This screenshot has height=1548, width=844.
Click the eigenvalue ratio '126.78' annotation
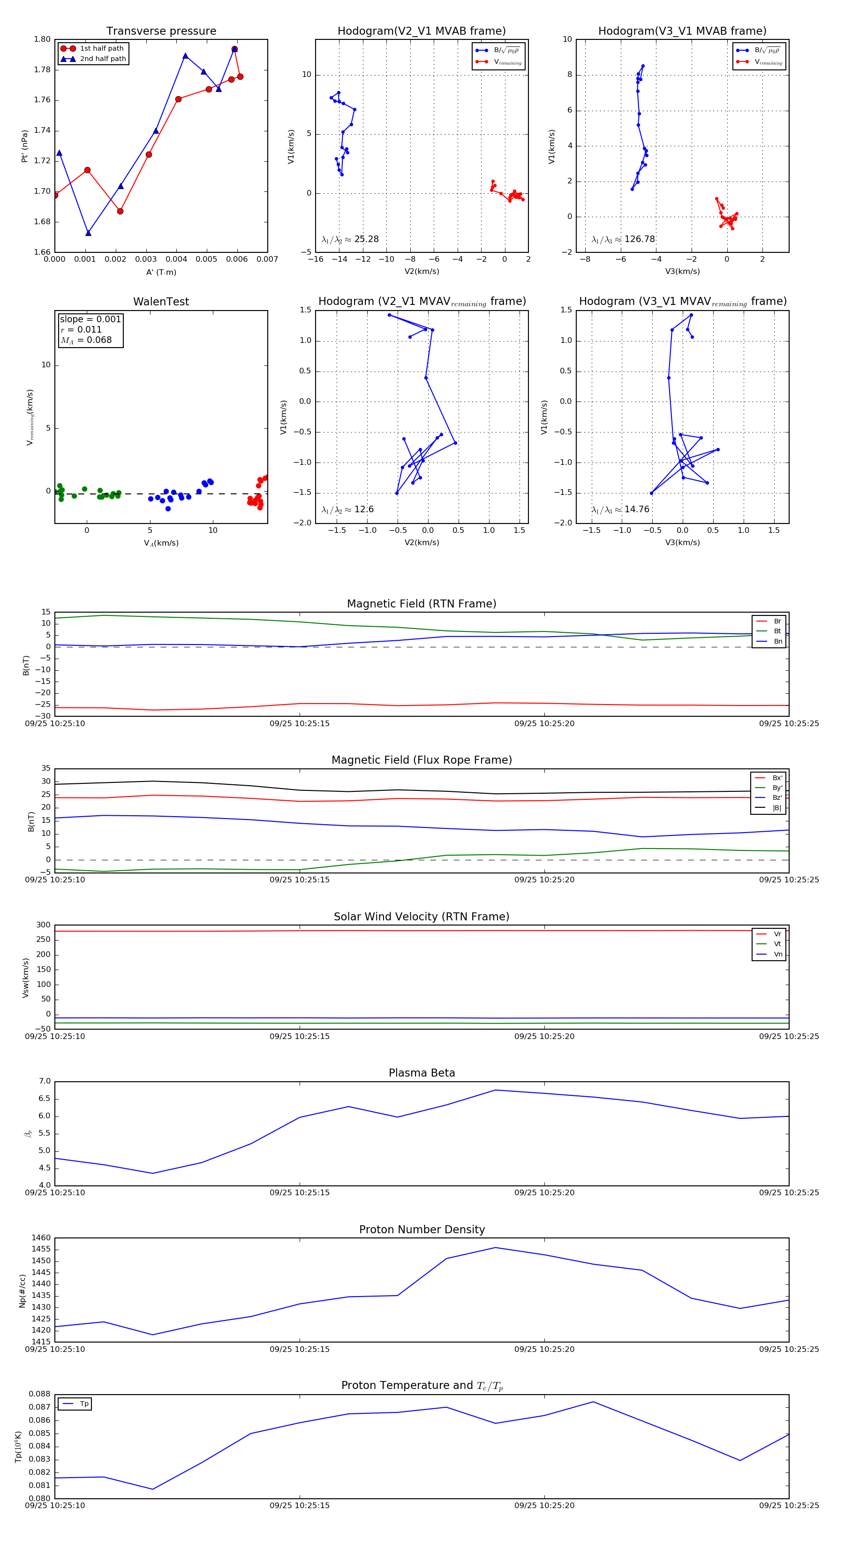click(x=623, y=239)
